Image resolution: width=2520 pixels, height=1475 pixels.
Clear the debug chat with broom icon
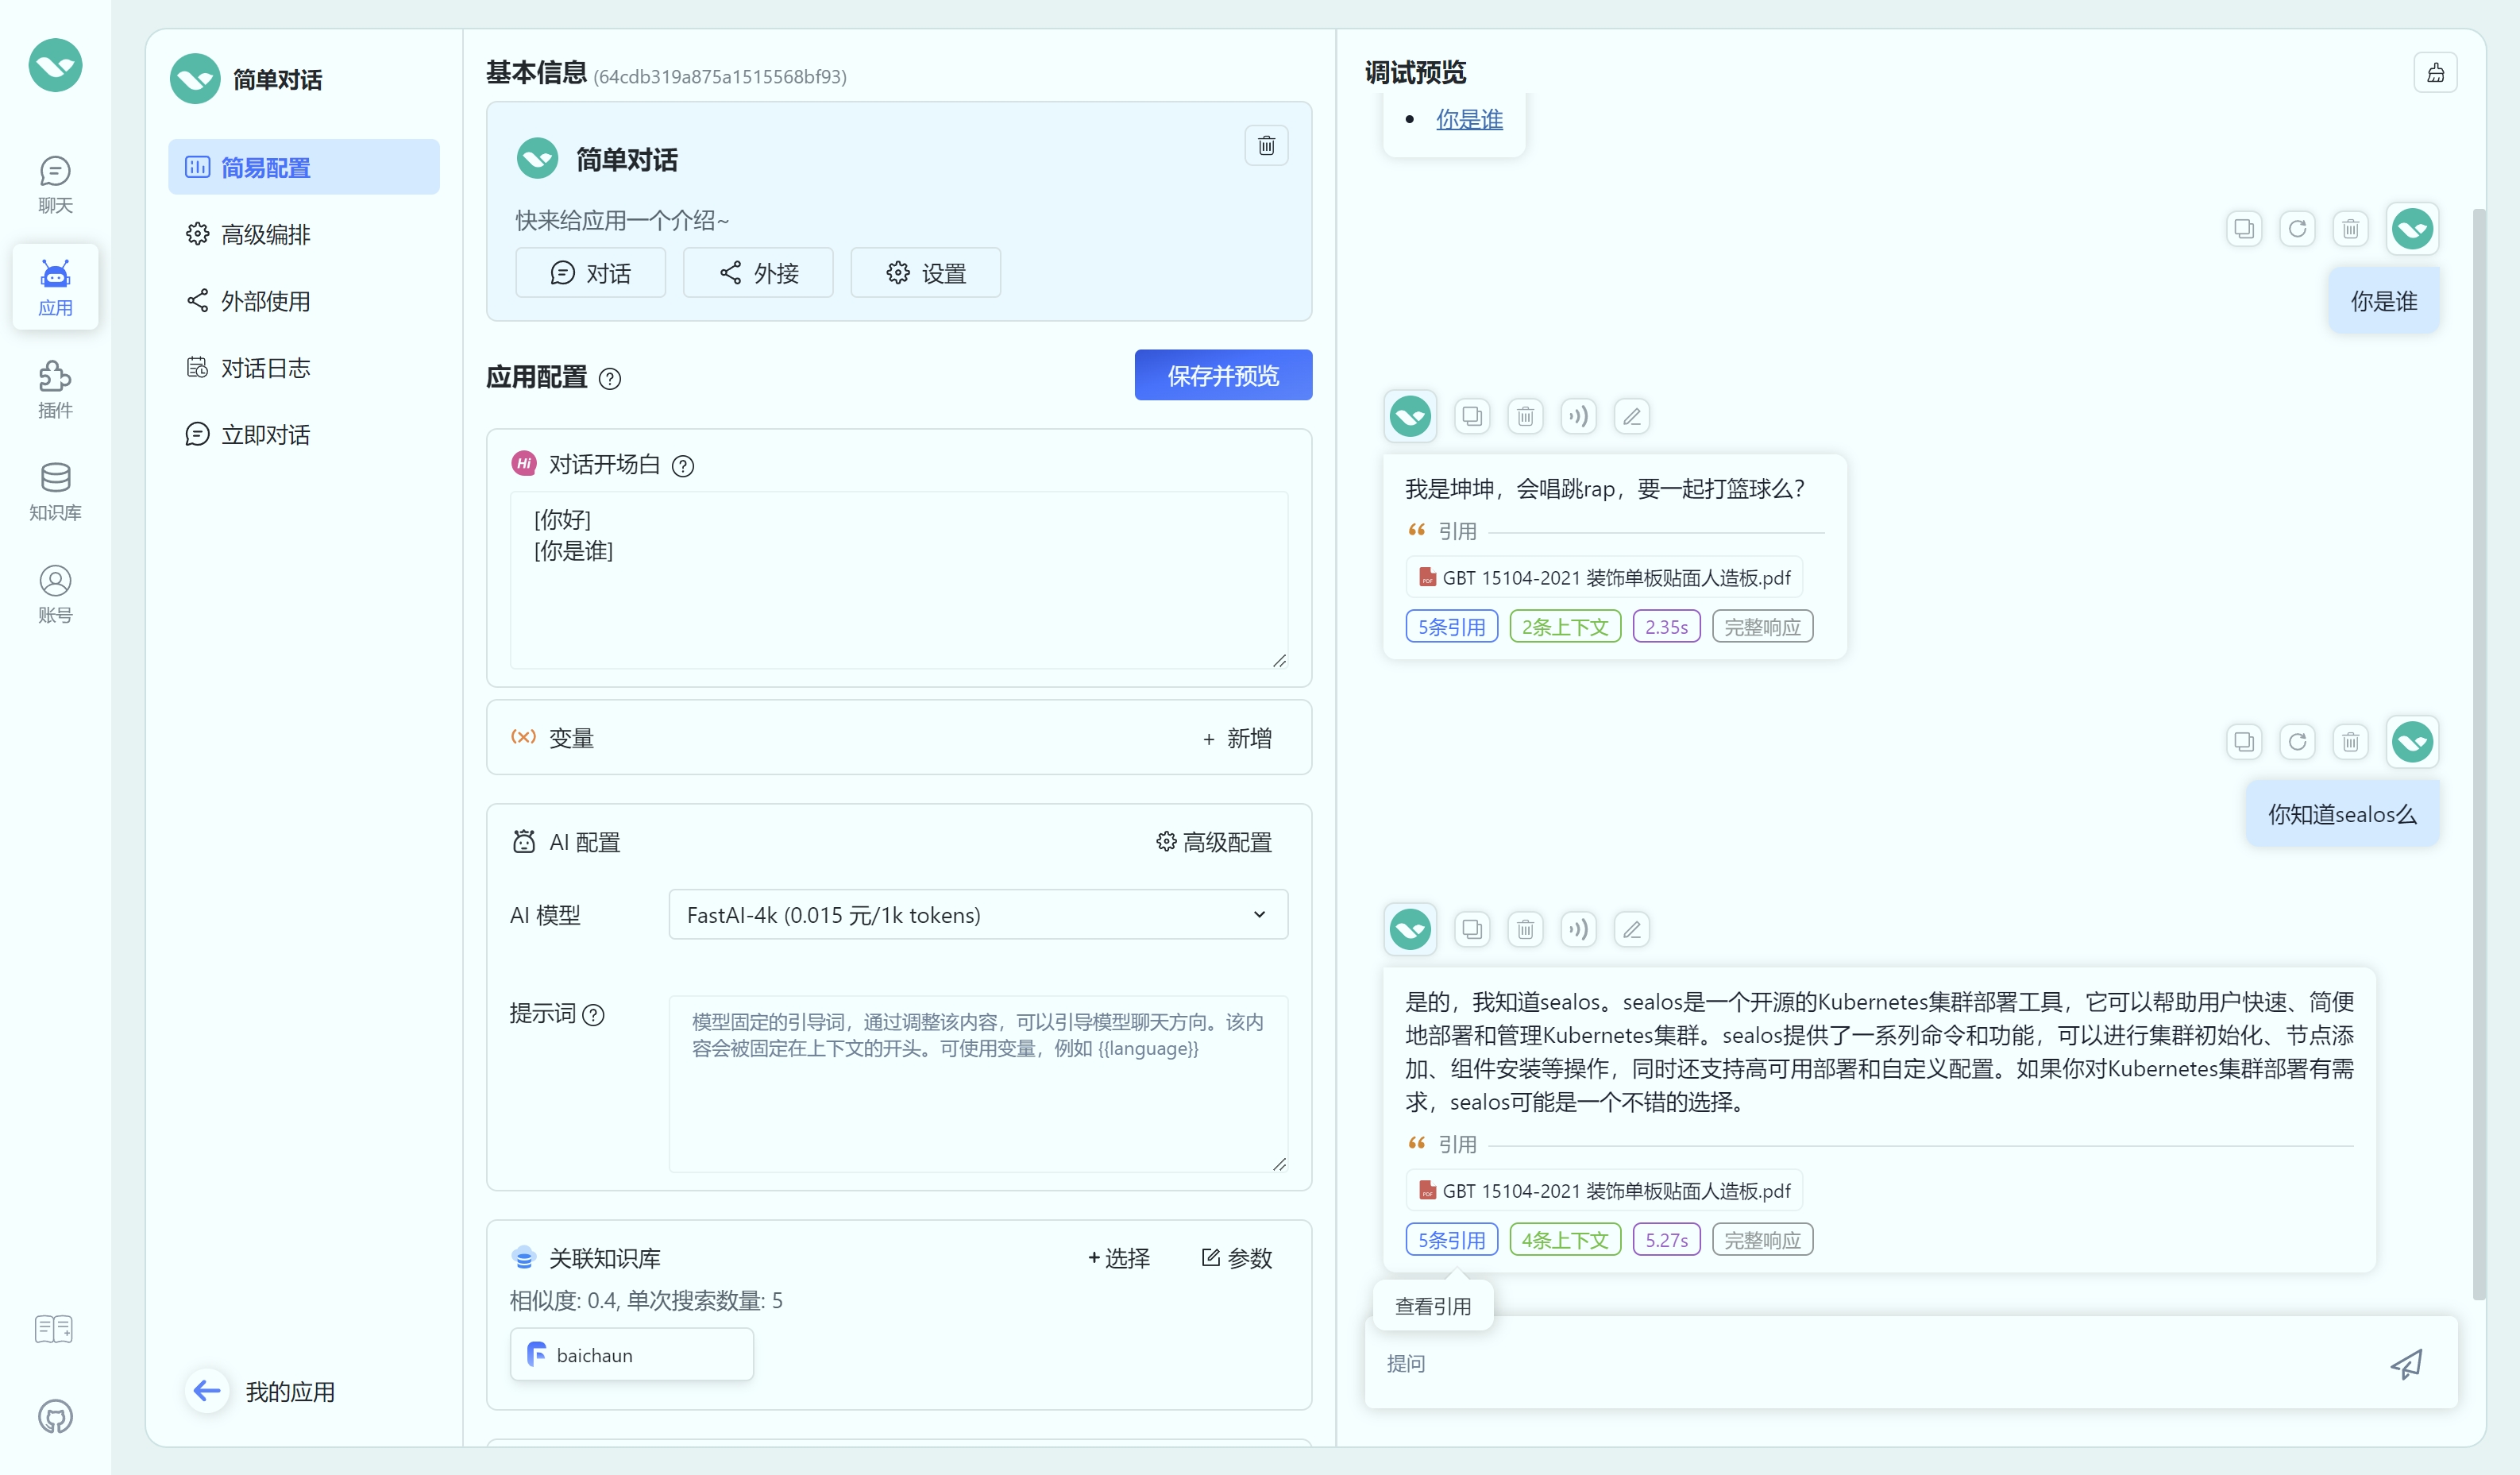click(x=2435, y=73)
